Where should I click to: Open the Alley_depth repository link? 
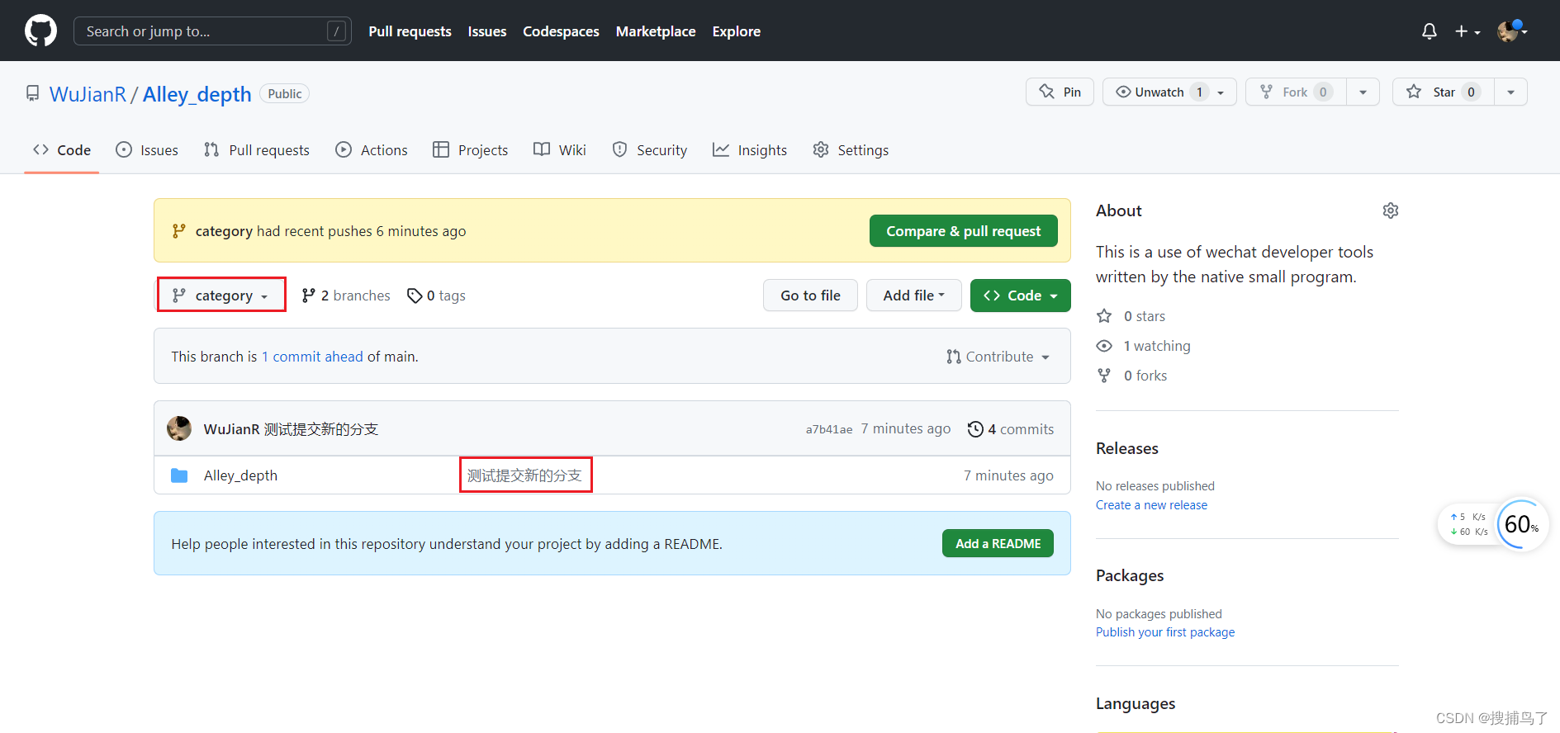[x=197, y=94]
